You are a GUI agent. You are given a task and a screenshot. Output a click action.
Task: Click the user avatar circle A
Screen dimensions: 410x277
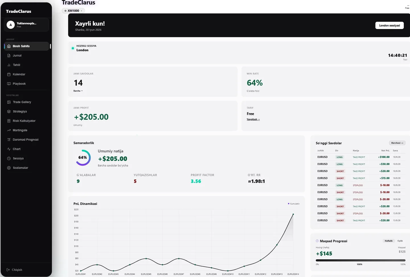coord(11,25)
